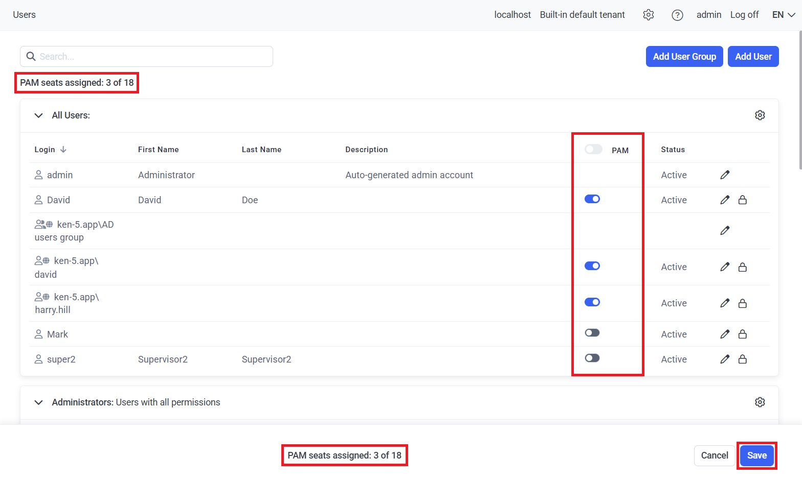Click the lock icon in David's row
This screenshot has width=802, height=481.
743,200
